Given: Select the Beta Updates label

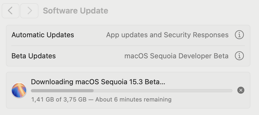Looking at the screenshot, I should [x=34, y=56].
